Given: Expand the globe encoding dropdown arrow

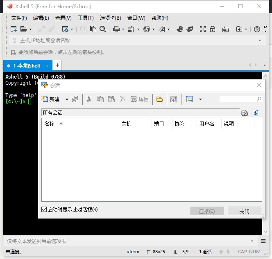Looking at the screenshot, I should coord(153,29).
